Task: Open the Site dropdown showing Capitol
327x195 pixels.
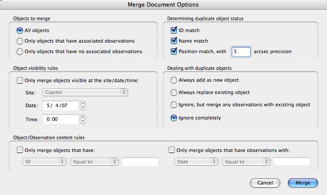Action: [85, 92]
